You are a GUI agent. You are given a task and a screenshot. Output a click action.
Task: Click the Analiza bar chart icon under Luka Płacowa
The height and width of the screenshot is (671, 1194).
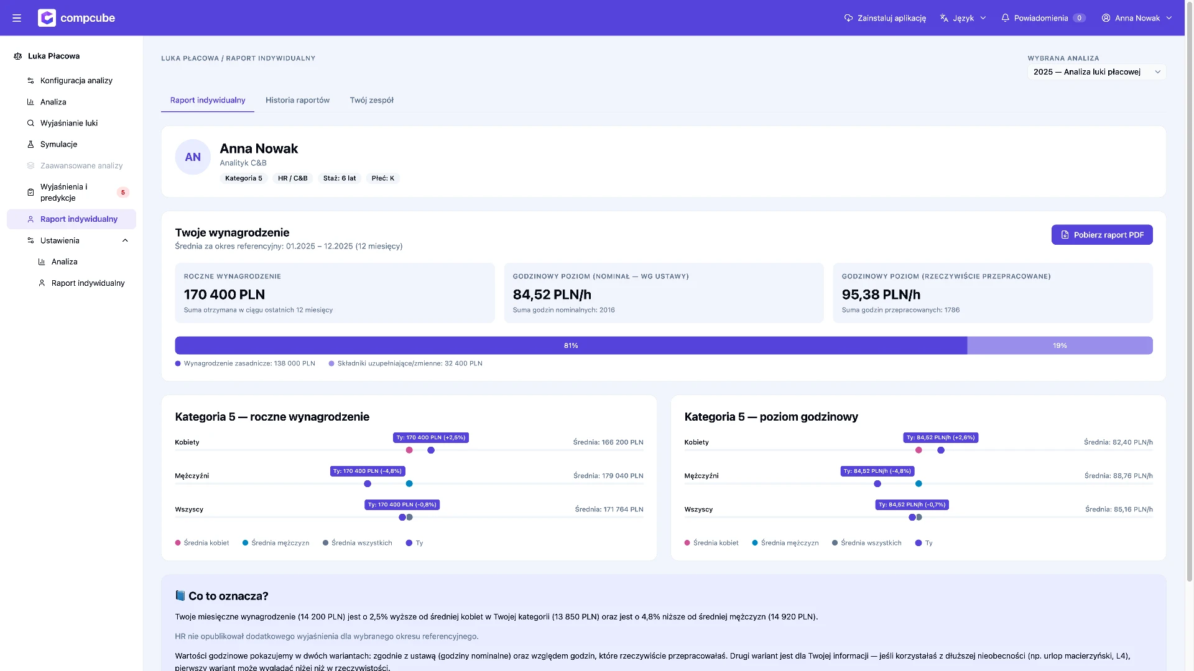pos(30,102)
